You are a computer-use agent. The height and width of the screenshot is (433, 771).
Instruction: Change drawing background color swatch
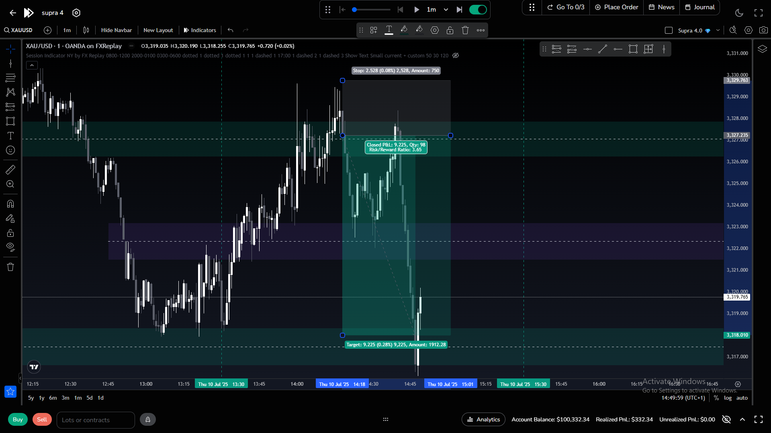coord(419,30)
